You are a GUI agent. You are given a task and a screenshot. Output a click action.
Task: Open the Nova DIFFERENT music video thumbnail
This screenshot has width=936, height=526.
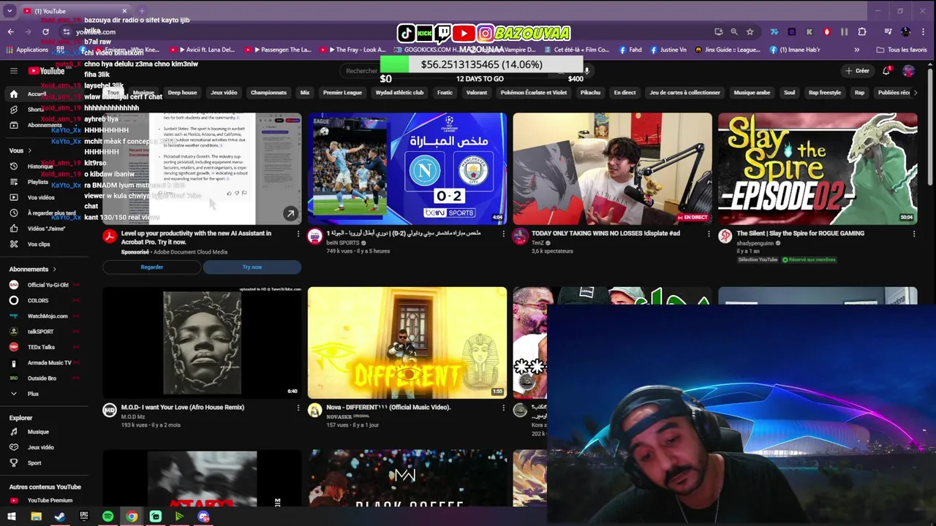407,343
